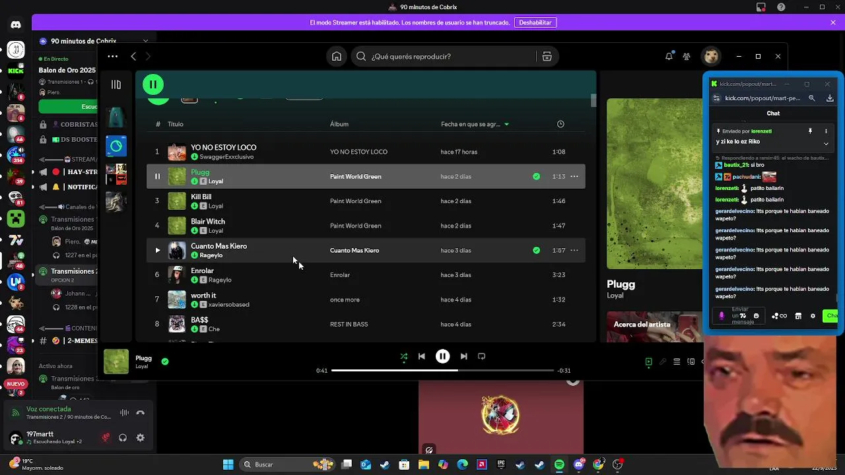Seek on the song progress bar
Screen dimensions: 845x475
[x=442, y=370]
